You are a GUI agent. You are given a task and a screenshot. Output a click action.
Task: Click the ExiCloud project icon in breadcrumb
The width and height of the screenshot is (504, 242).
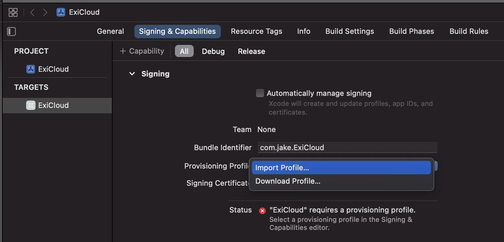point(61,12)
